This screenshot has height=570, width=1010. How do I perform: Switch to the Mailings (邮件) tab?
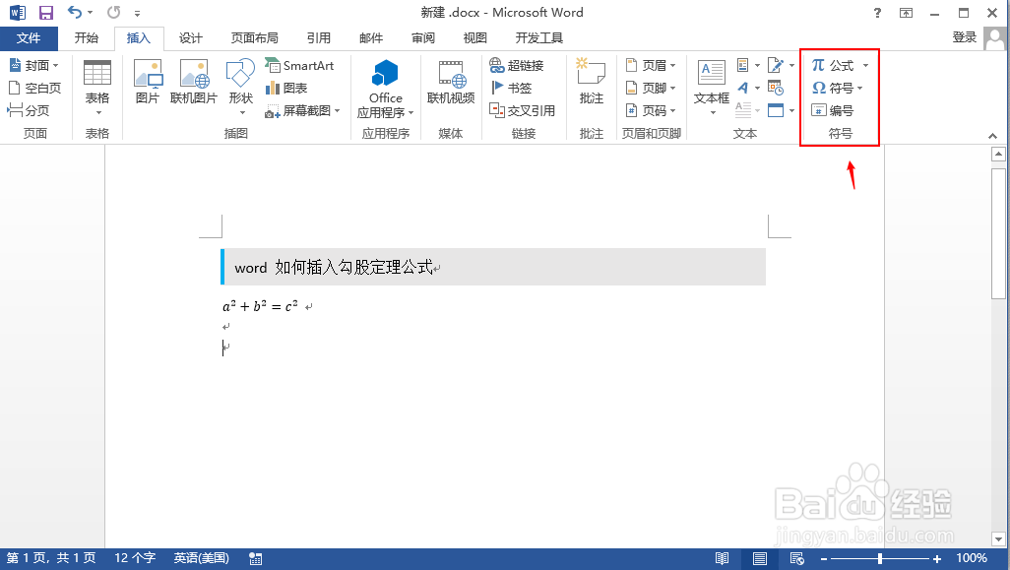(x=371, y=38)
